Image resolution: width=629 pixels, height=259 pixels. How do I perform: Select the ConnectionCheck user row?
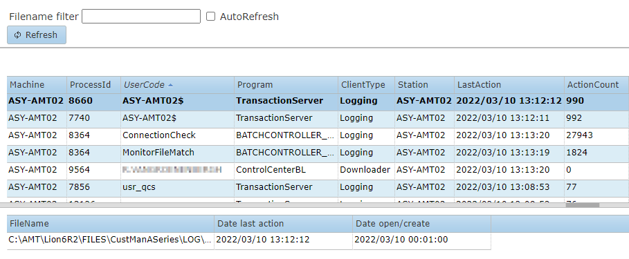coord(318,135)
